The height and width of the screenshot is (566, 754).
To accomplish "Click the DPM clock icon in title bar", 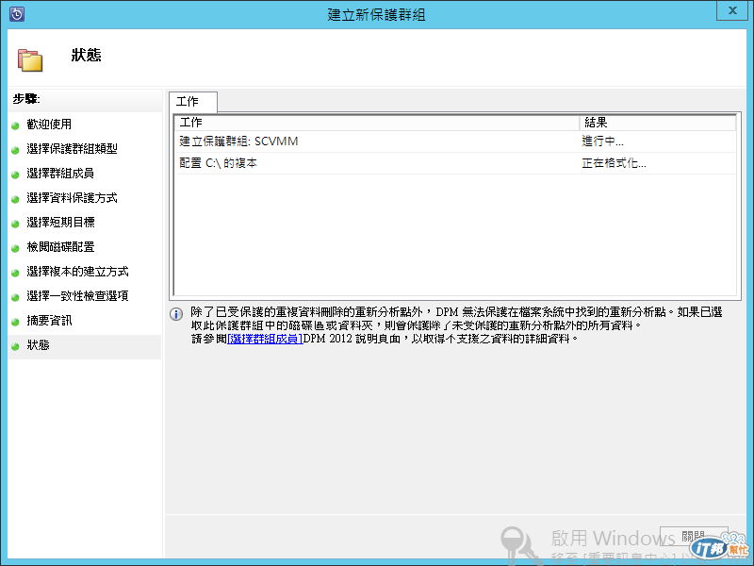I will tap(17, 14).
